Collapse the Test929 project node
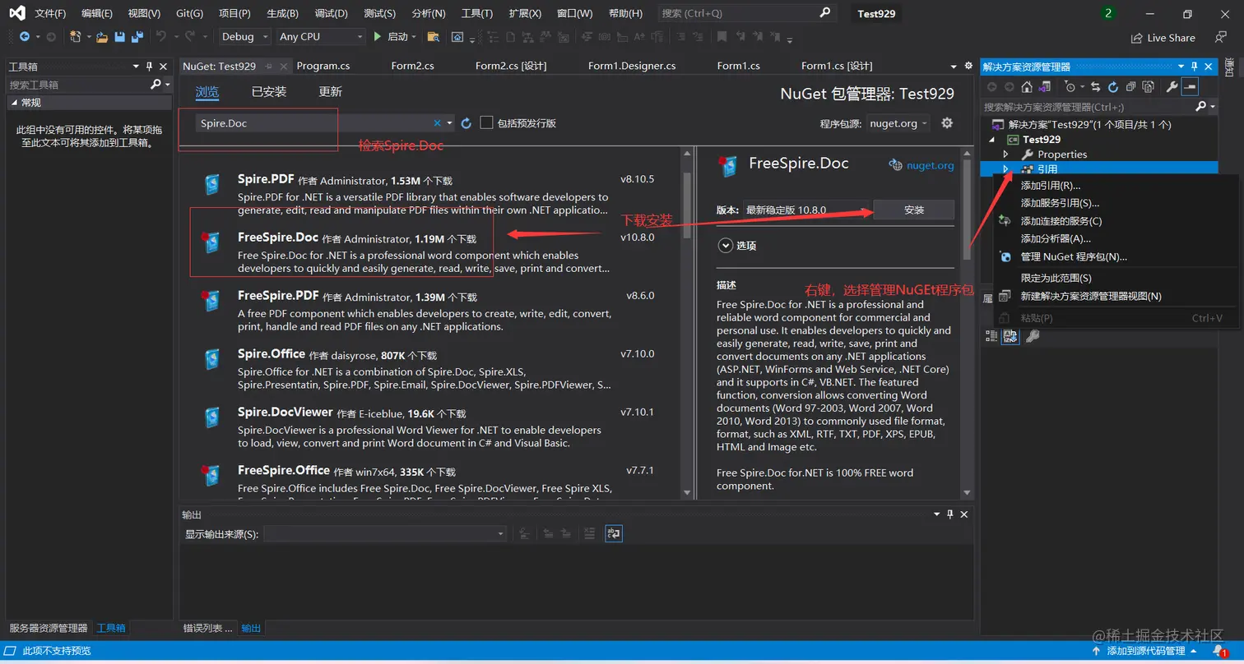 tap(992, 140)
